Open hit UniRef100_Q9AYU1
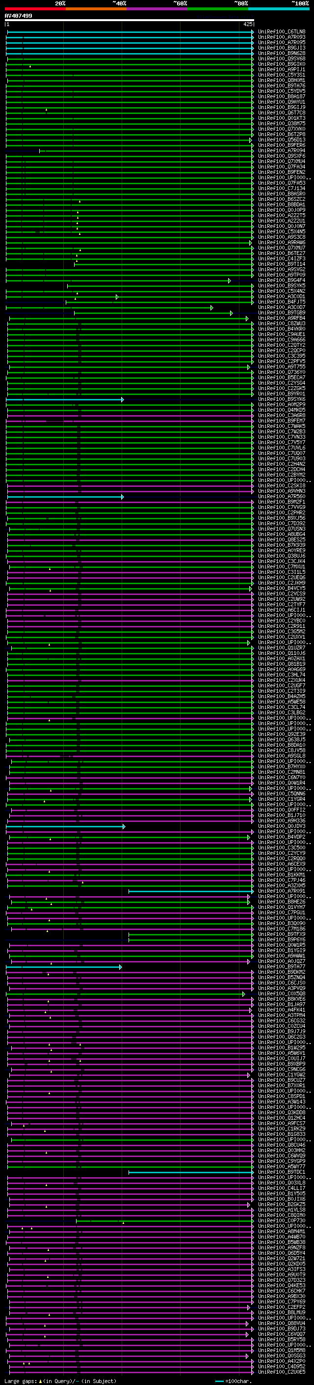Viewport: 314px width, 1385px height. pos(282,102)
